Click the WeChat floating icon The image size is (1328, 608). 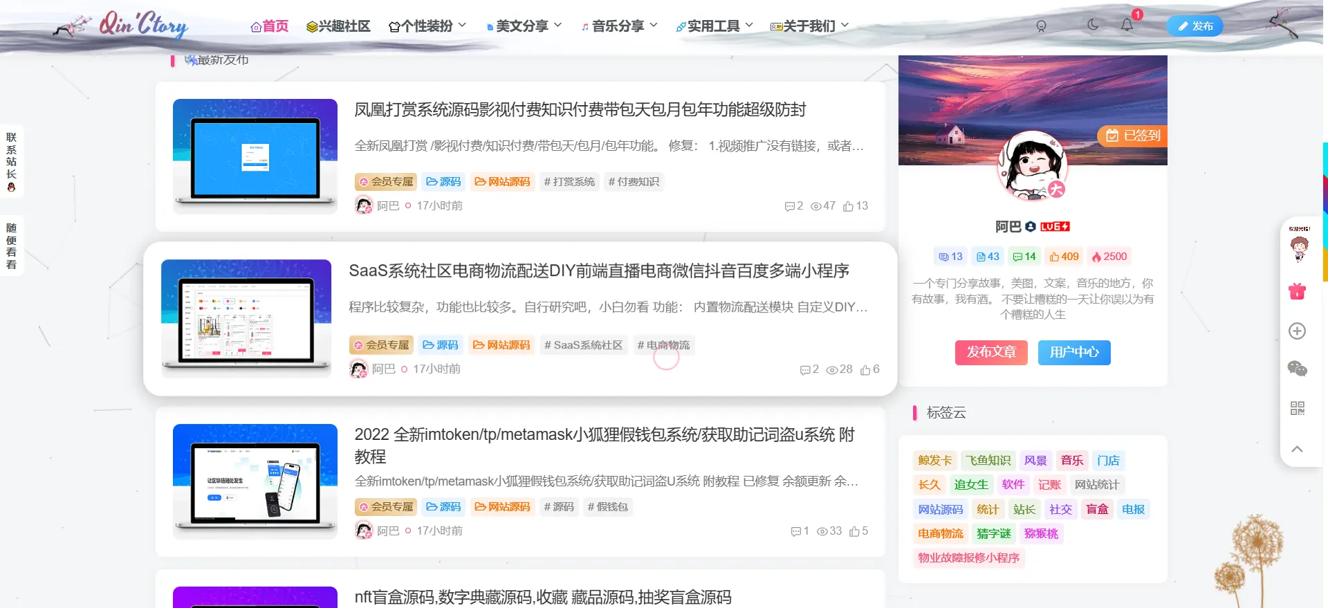pos(1297,369)
